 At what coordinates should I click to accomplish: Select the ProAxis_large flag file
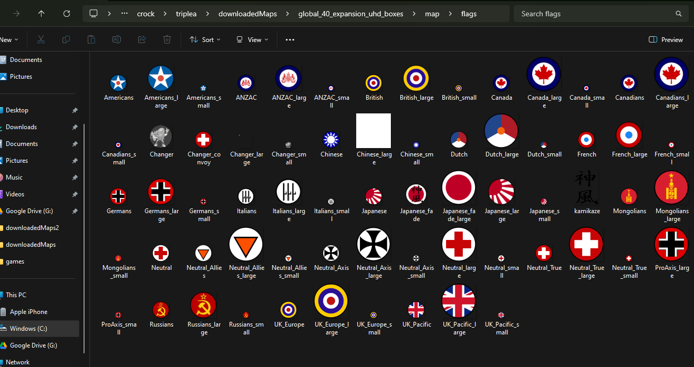[x=672, y=244]
